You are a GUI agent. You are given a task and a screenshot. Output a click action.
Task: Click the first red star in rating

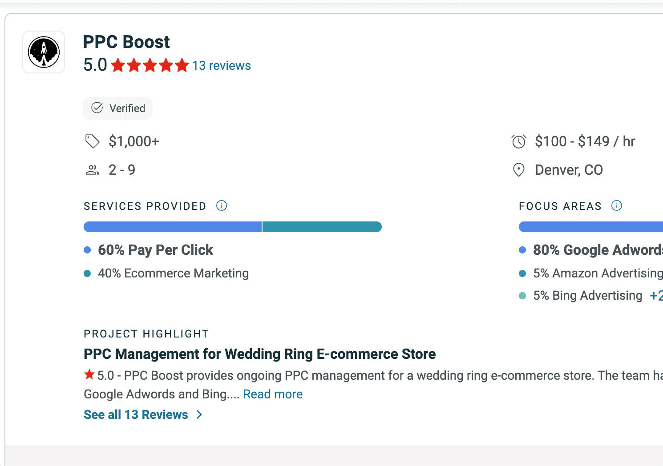pos(118,65)
